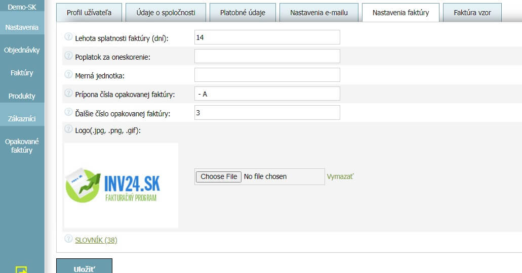The image size is (522, 273).
Task: Click help icon beside Ďalšie číslo opakovanej faktúry
Action: click(68, 112)
